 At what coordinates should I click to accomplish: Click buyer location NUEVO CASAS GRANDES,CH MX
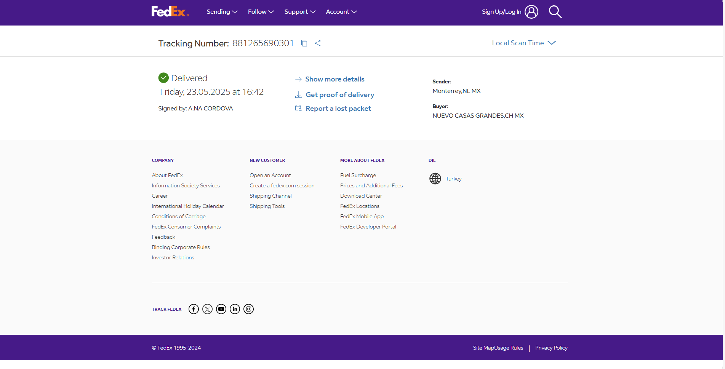(x=478, y=115)
